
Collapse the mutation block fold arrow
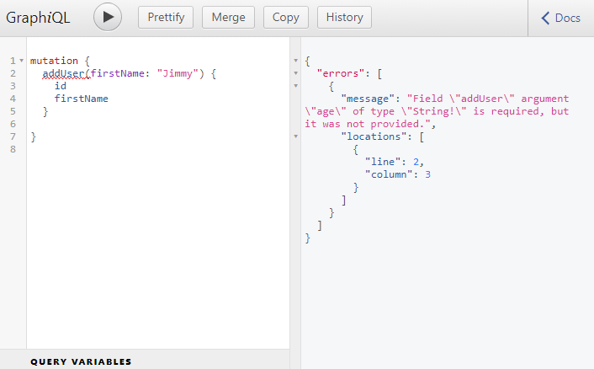pos(21,61)
